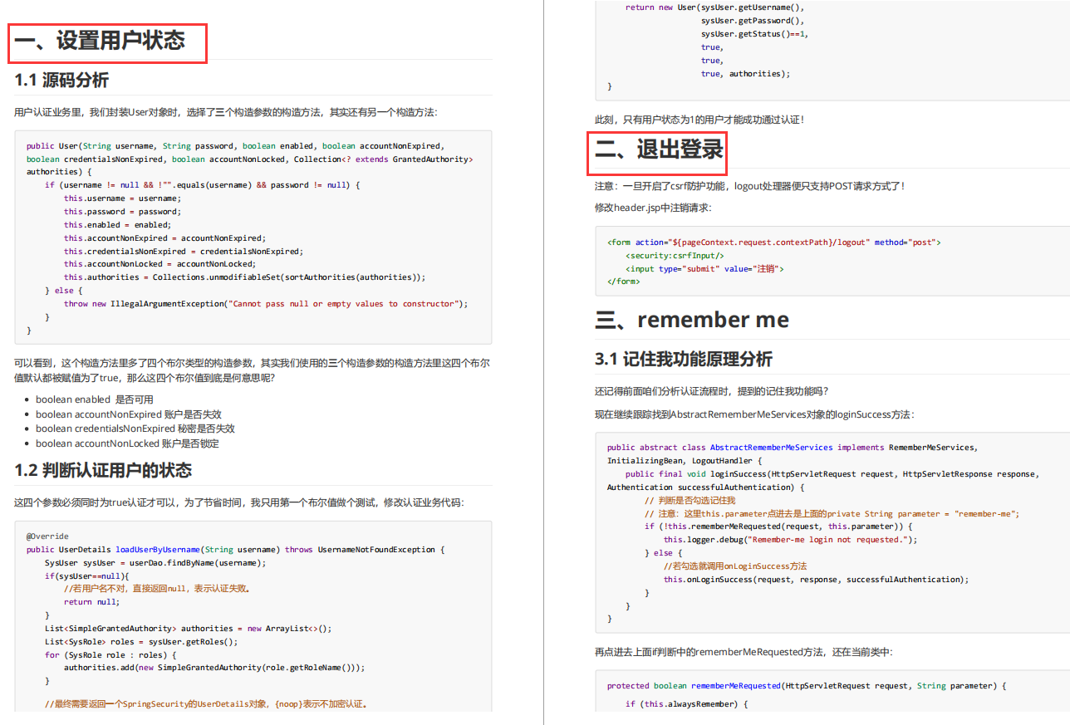Click the 三、remember me heading

tap(692, 320)
